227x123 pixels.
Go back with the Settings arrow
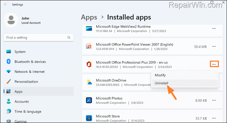(x=6, y=4)
